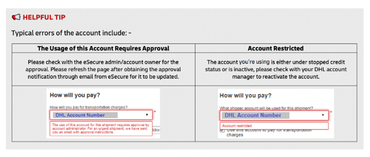Click the arrow of the transportation charges dropdown
This screenshot has width=370, height=157.
pos(147,115)
